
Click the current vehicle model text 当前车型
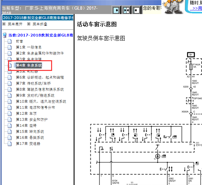point(50,10)
